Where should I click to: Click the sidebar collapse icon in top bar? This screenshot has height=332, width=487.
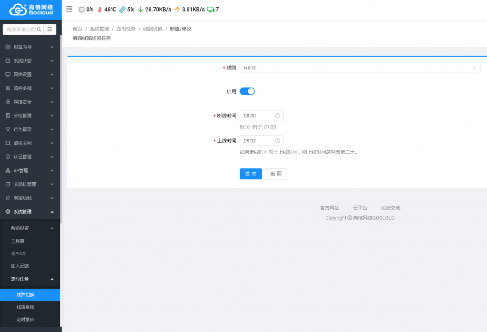[69, 9]
